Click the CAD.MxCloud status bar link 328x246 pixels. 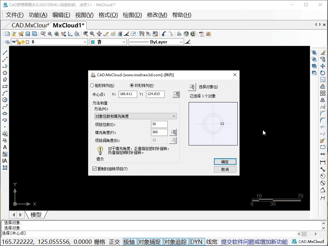(308, 242)
